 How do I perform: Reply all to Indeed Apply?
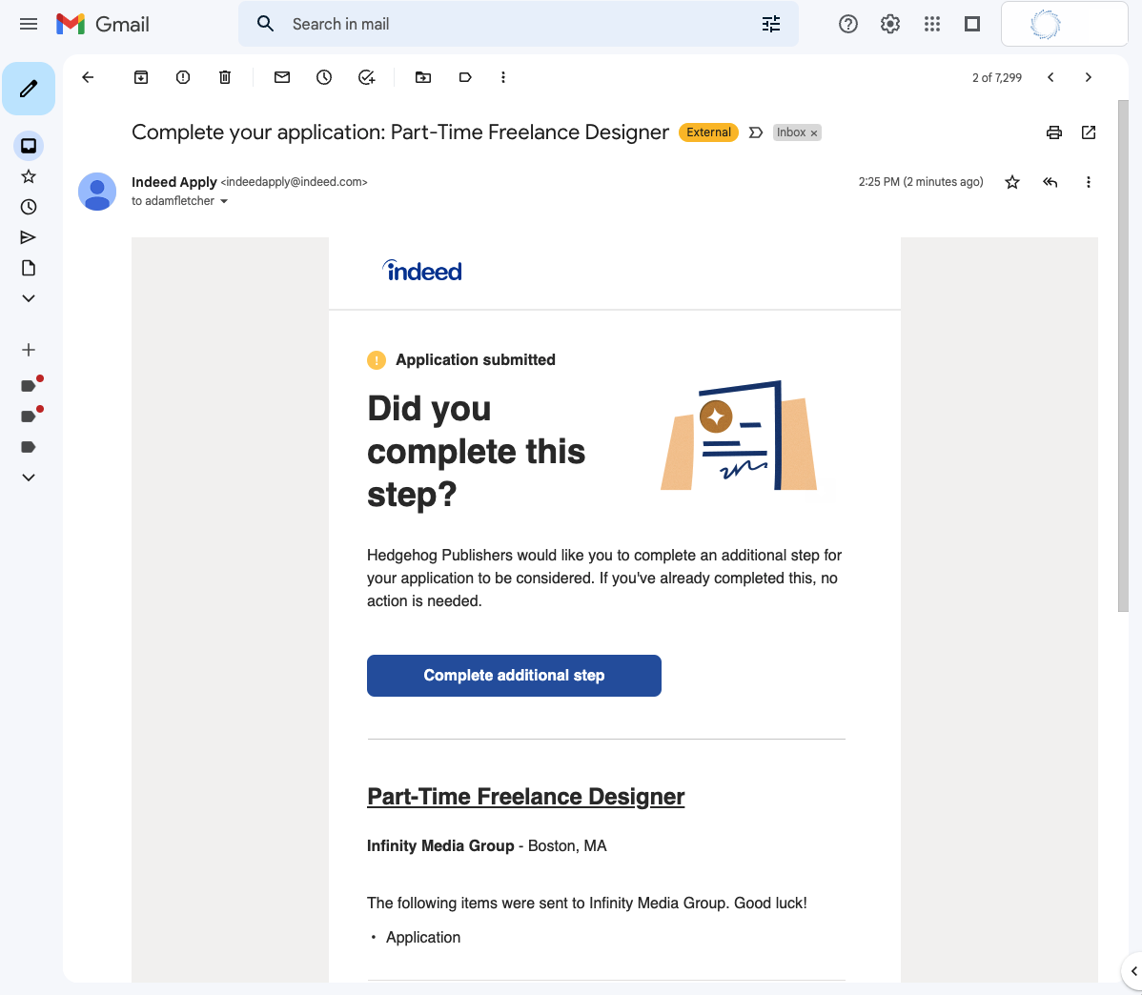(x=1050, y=182)
